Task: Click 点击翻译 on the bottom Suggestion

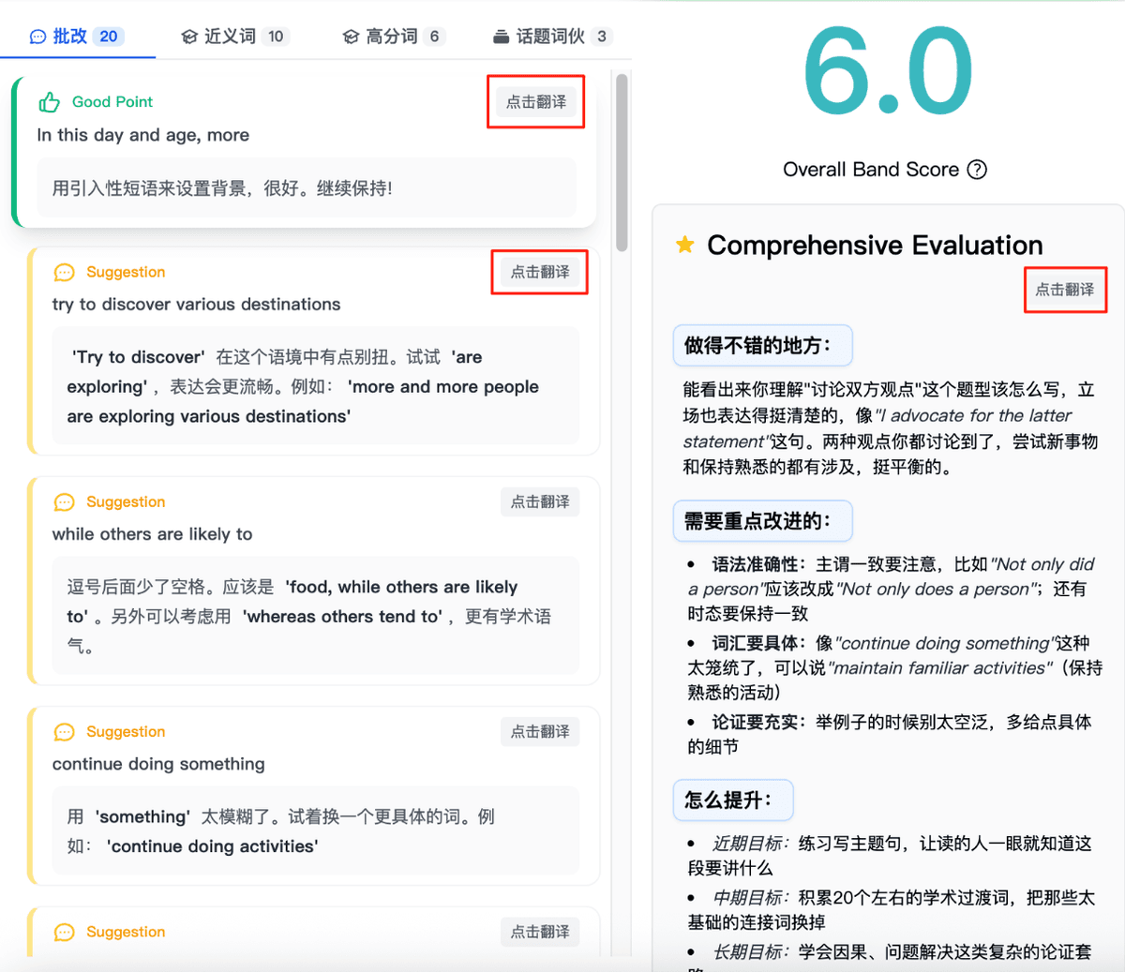Action: coord(540,932)
